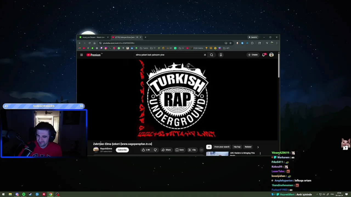The height and width of the screenshot is (197, 351).
Task: Subscribe to RapchiEmre channel
Action: click(x=122, y=150)
